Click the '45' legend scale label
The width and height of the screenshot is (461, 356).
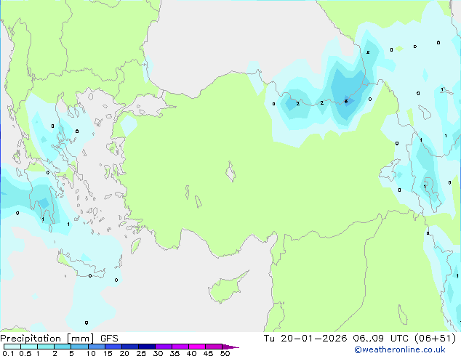coord(208,353)
